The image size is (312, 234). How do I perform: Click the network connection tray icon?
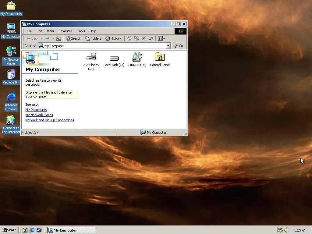(x=281, y=230)
